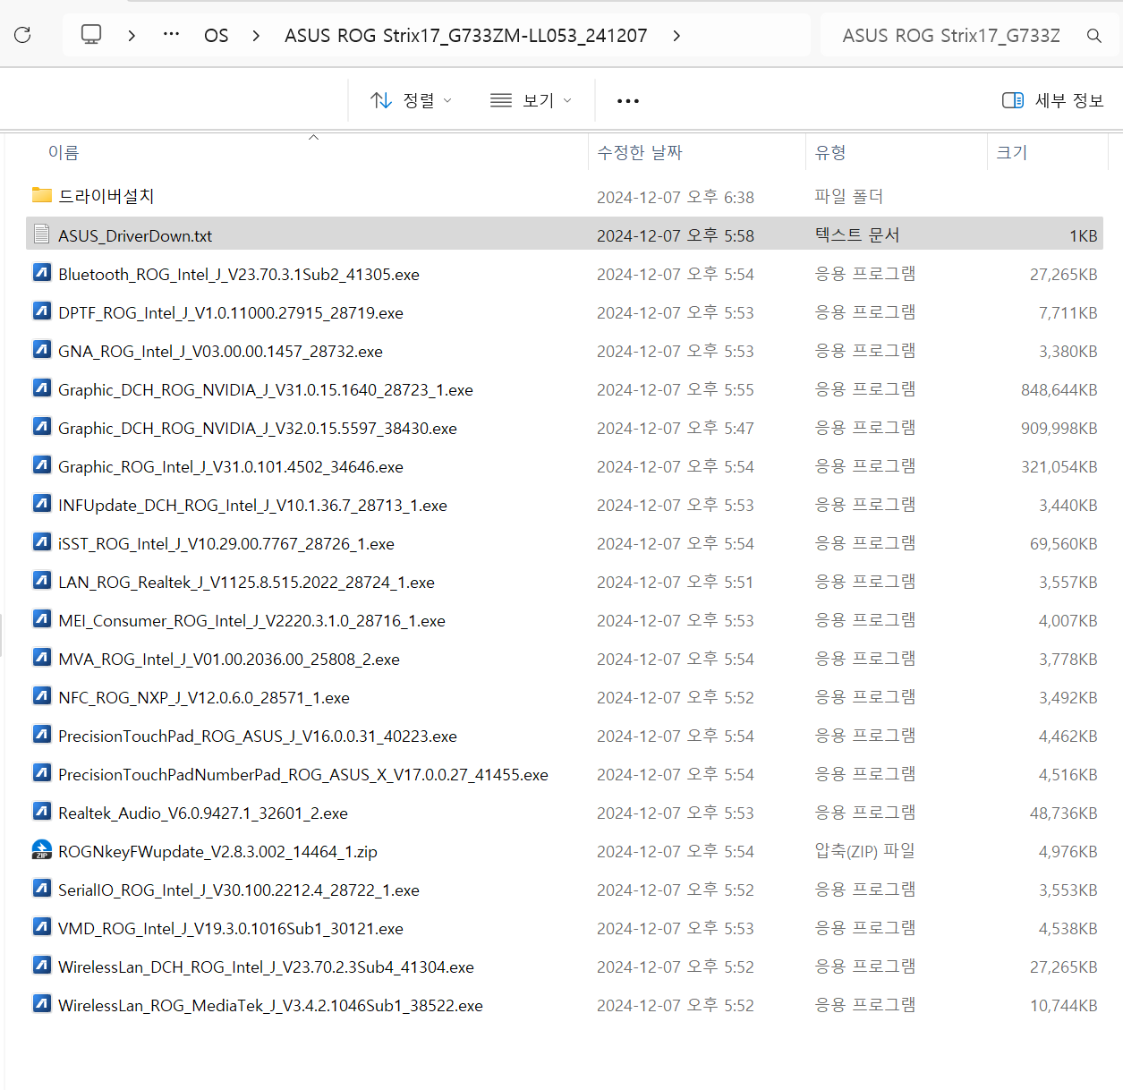The height and width of the screenshot is (1090, 1123).
Task: Click icon of Bluetooth_ROG_Intel exe file
Action: (x=42, y=273)
